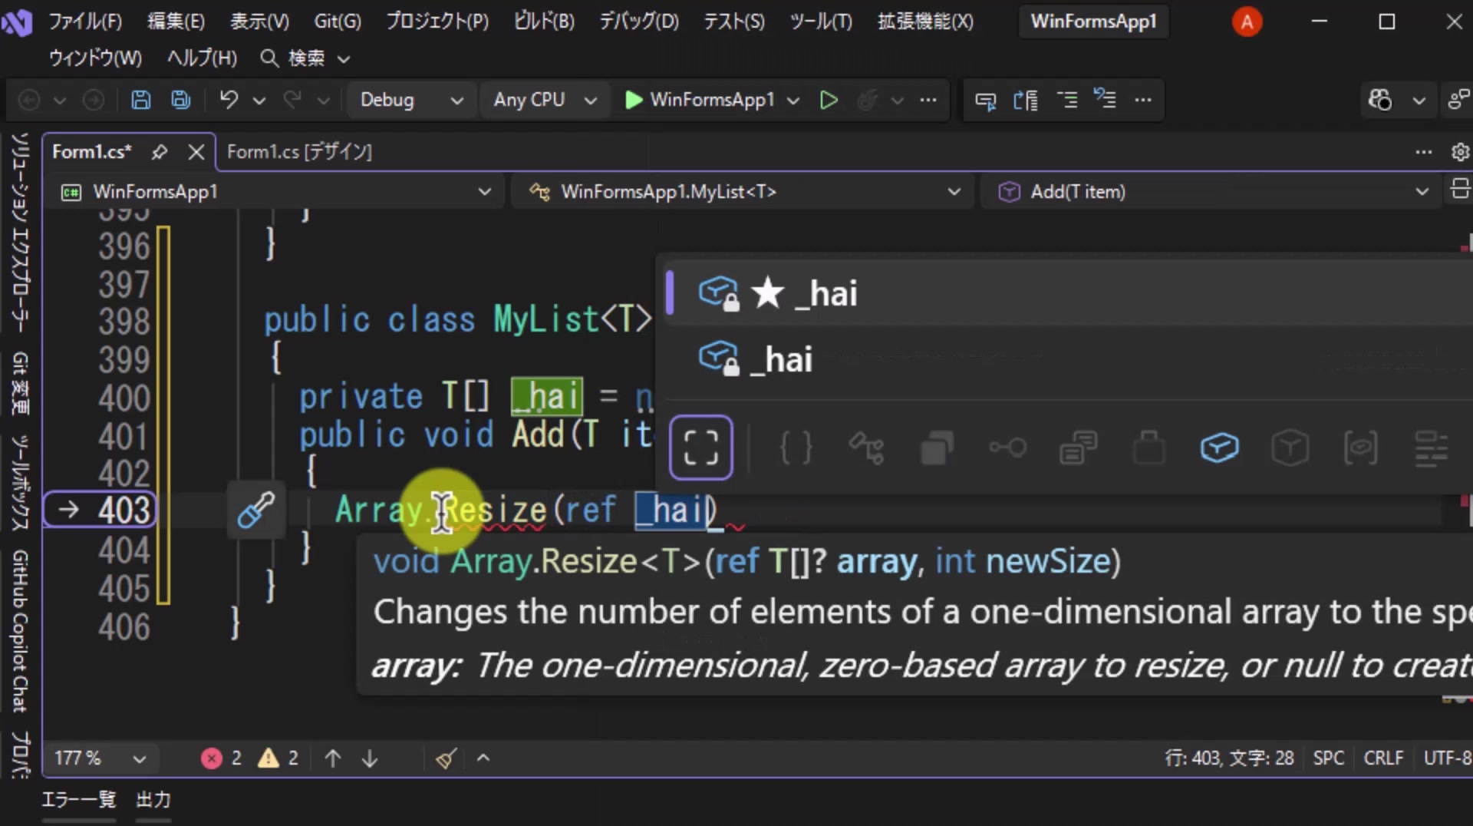This screenshot has width=1473, height=826.
Task: Click the Navigate Forward toolbar icon
Action: pyautogui.click(x=94, y=100)
